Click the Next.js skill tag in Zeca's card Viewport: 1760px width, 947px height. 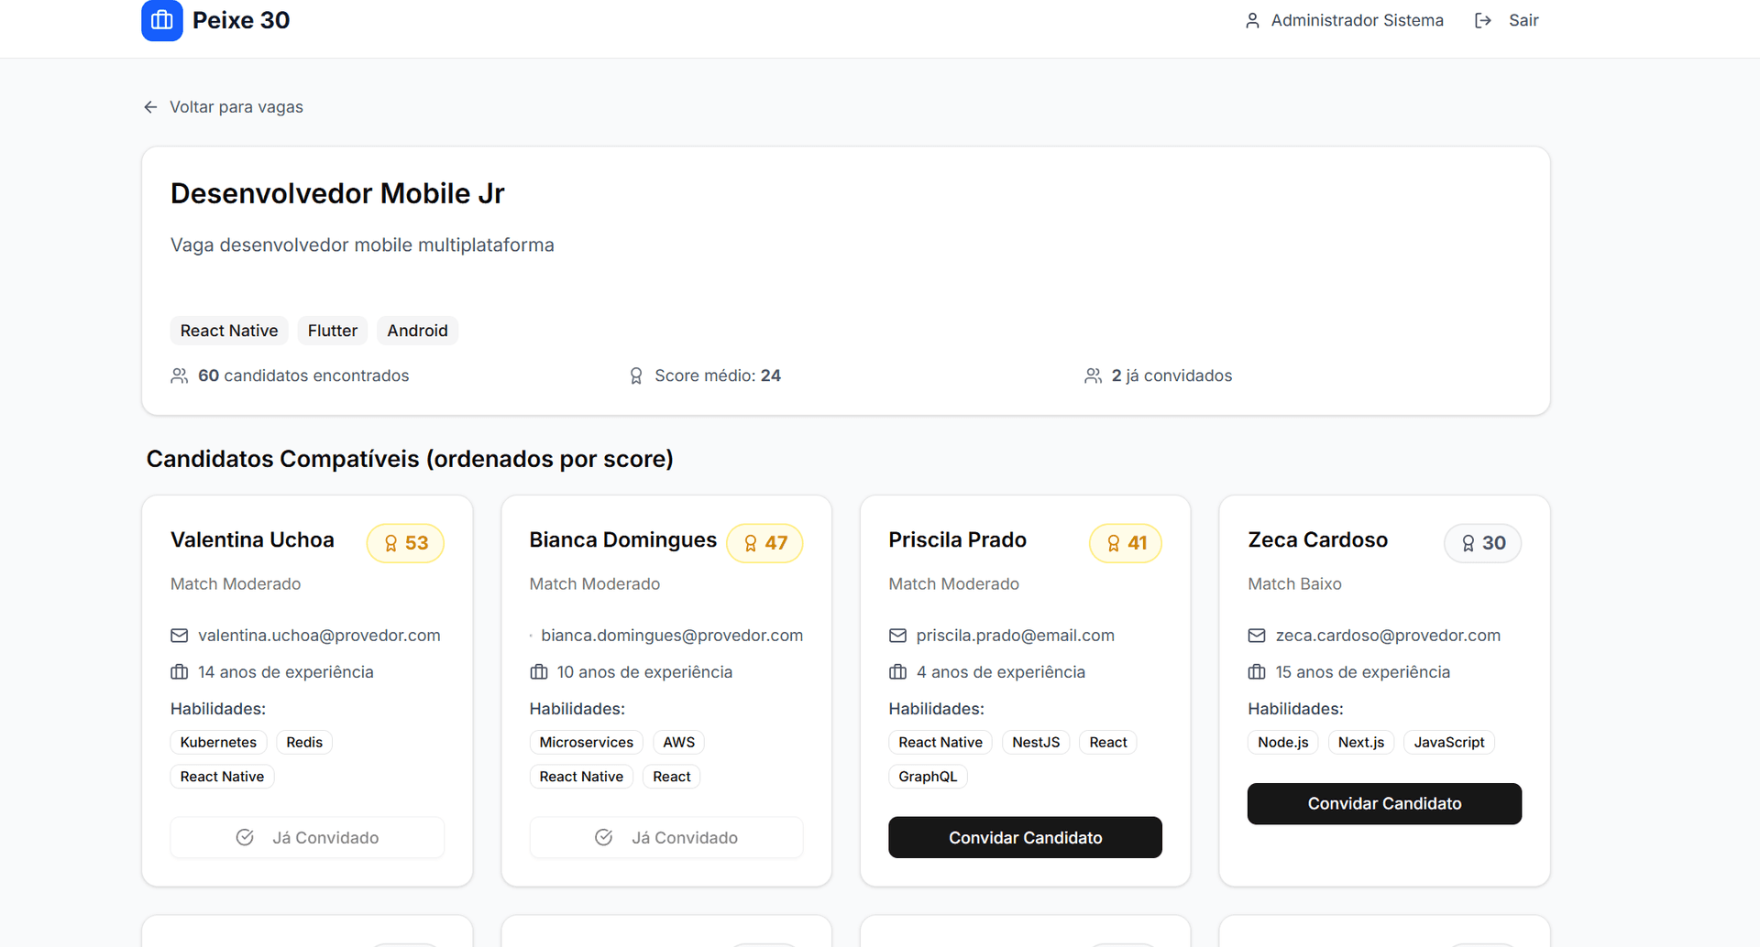point(1361,742)
